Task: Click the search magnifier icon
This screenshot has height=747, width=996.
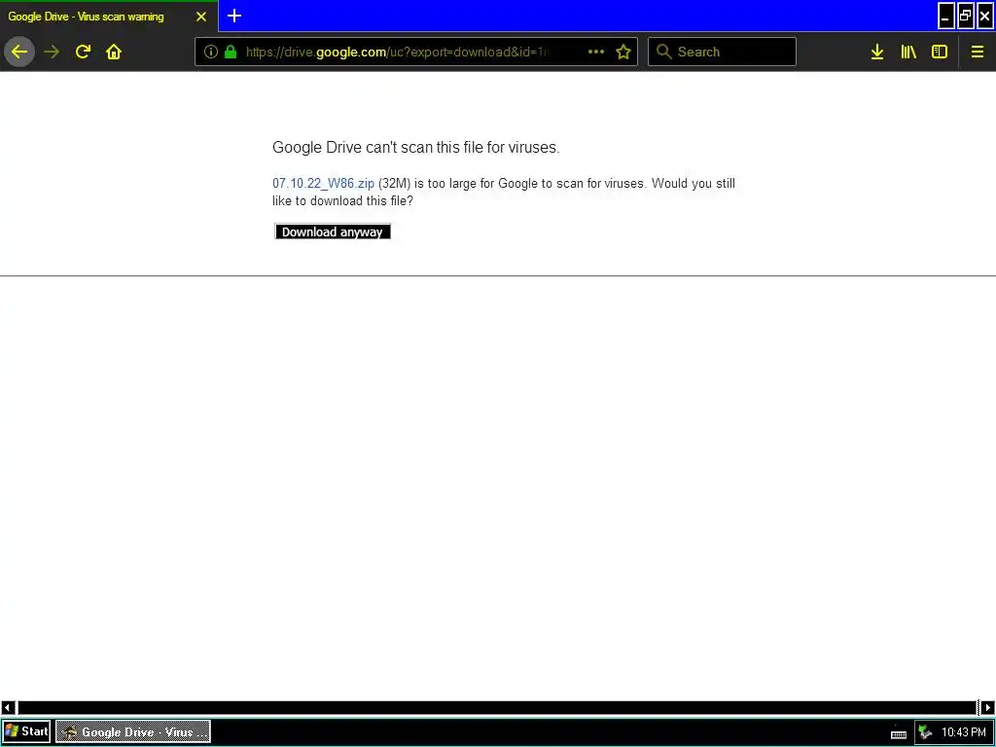Action: click(x=663, y=52)
